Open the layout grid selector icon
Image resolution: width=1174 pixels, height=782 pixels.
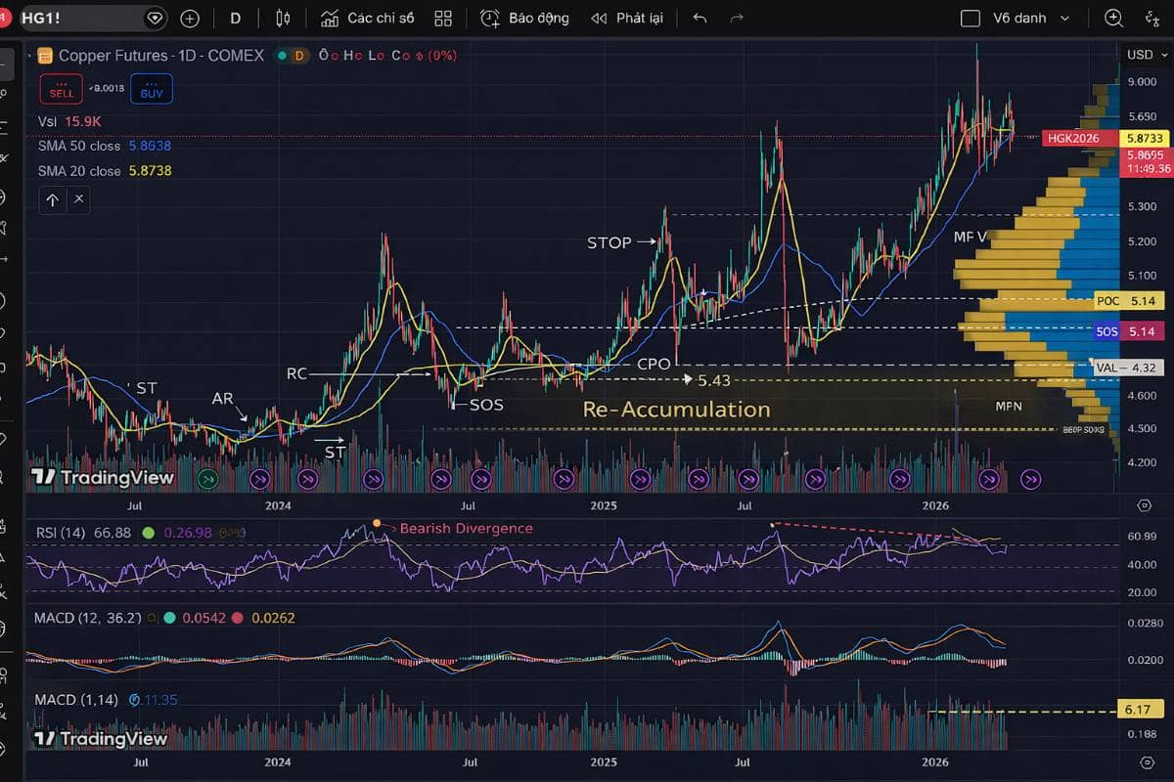click(x=443, y=18)
